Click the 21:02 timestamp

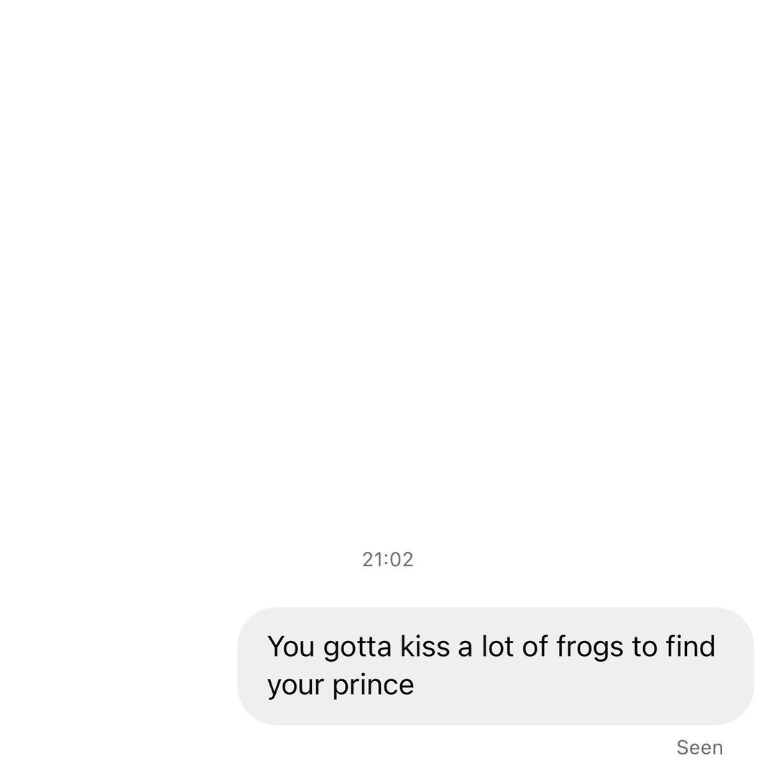click(388, 559)
